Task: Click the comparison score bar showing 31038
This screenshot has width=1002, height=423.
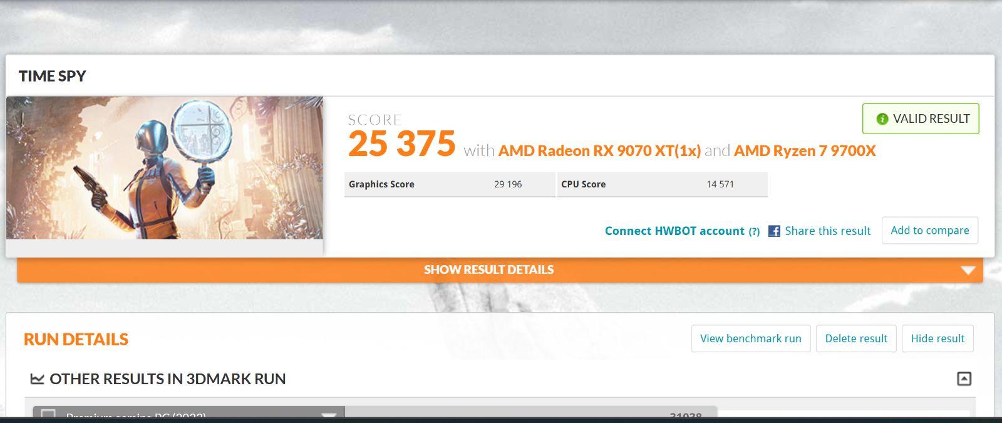Action: click(x=530, y=414)
